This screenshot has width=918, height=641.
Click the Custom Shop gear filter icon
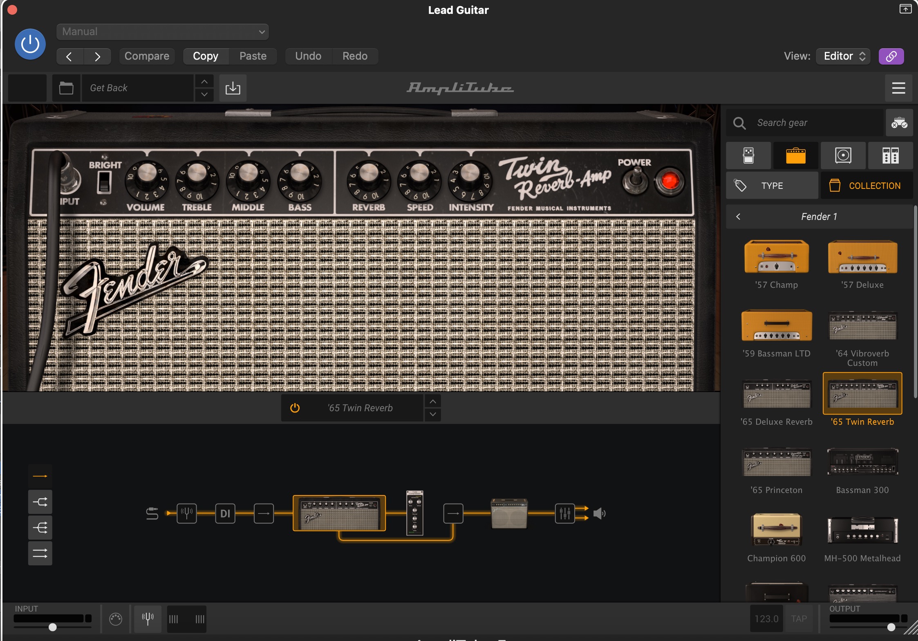(x=899, y=123)
